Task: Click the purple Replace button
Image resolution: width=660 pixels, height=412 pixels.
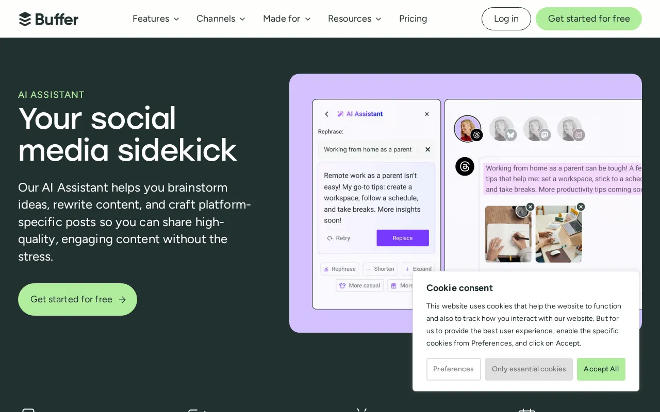Action: point(403,238)
